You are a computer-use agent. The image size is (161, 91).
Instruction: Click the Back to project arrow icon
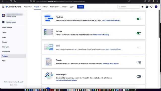(3, 22)
